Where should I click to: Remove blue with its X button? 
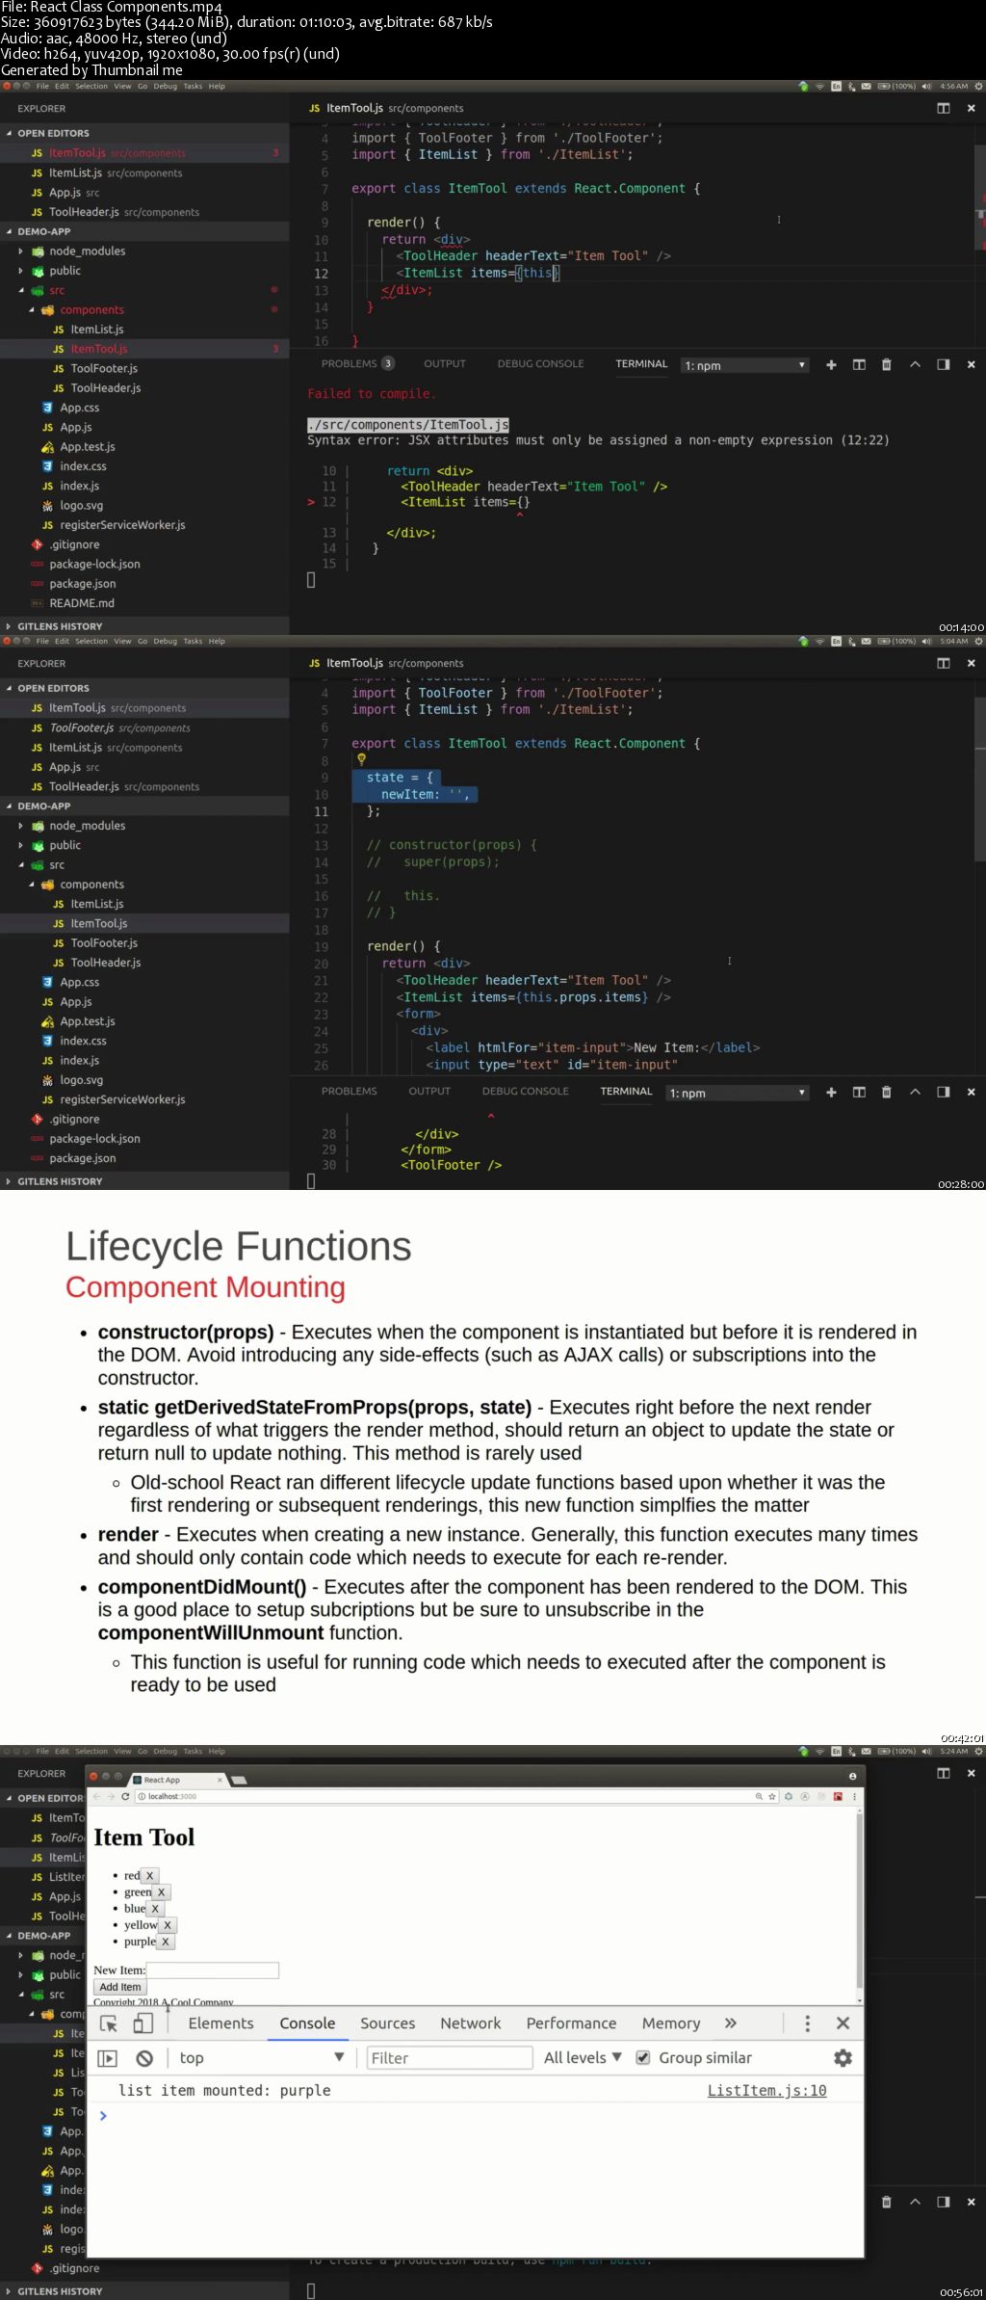pos(155,1909)
